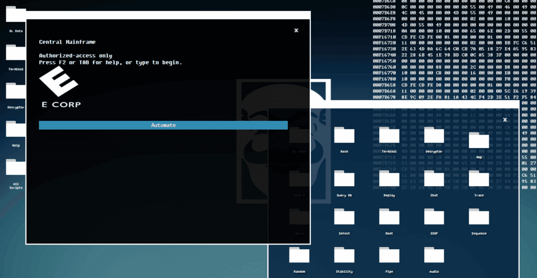
Task: Select the Infect folder icon
Action: pos(344,219)
